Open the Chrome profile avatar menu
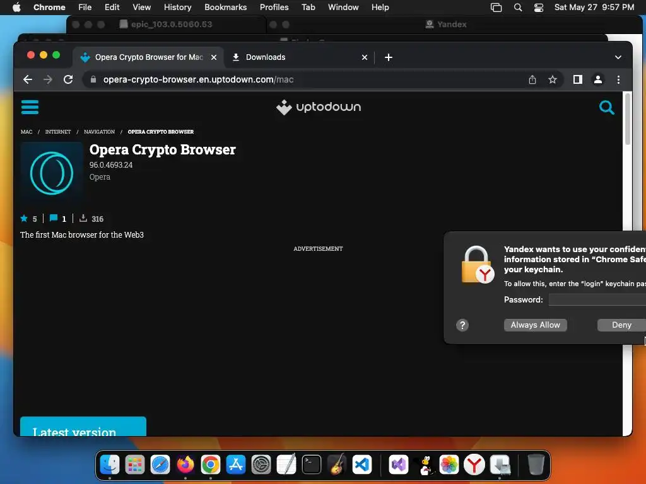This screenshot has width=646, height=484. point(598,79)
